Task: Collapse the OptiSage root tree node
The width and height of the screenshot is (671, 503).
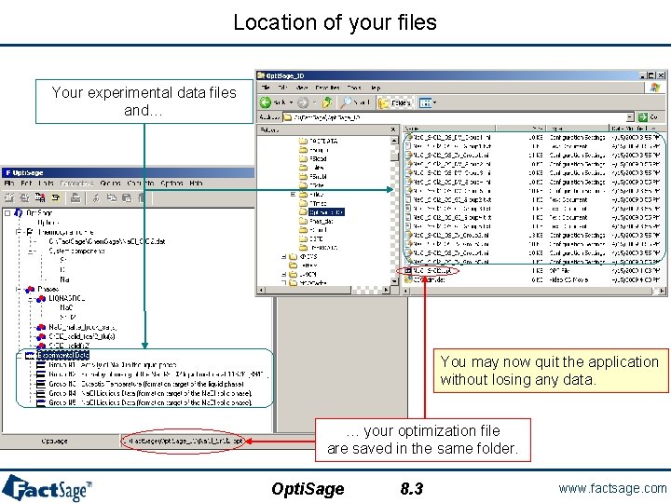Action: coord(7,212)
